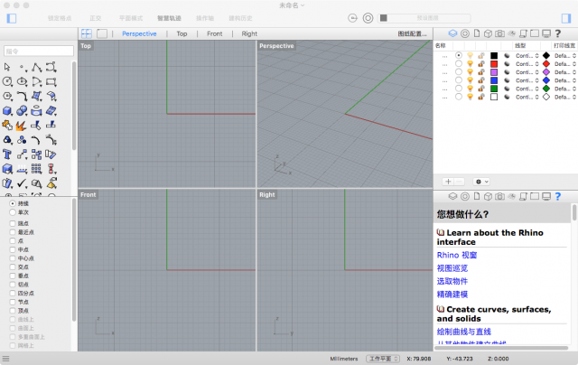Open the camera Named Views icon in upper panel
This screenshot has width=578, height=365.
pos(499,33)
